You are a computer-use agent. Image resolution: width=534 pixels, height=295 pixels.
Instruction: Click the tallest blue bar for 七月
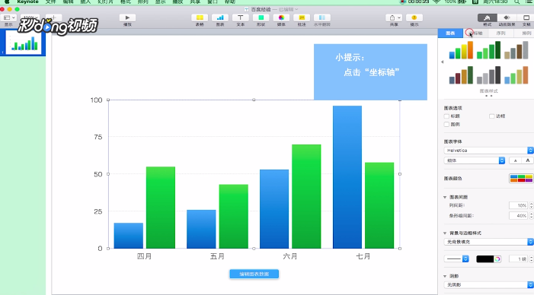tap(347, 177)
